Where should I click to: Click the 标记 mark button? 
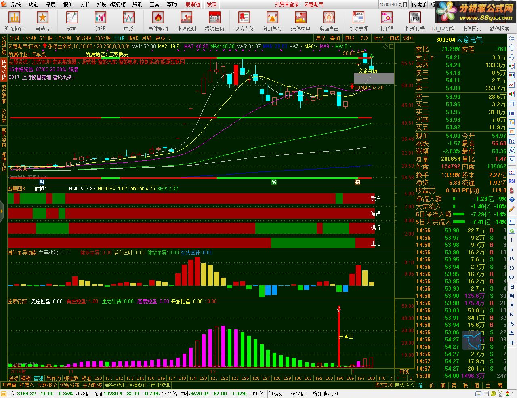[378, 38]
